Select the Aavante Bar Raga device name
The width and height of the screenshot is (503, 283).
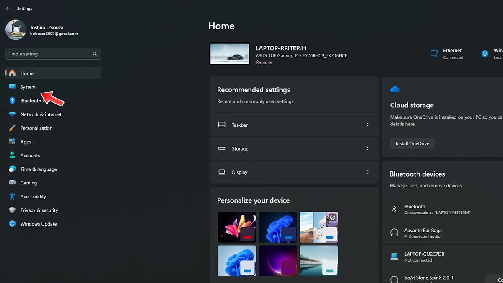[423, 231]
